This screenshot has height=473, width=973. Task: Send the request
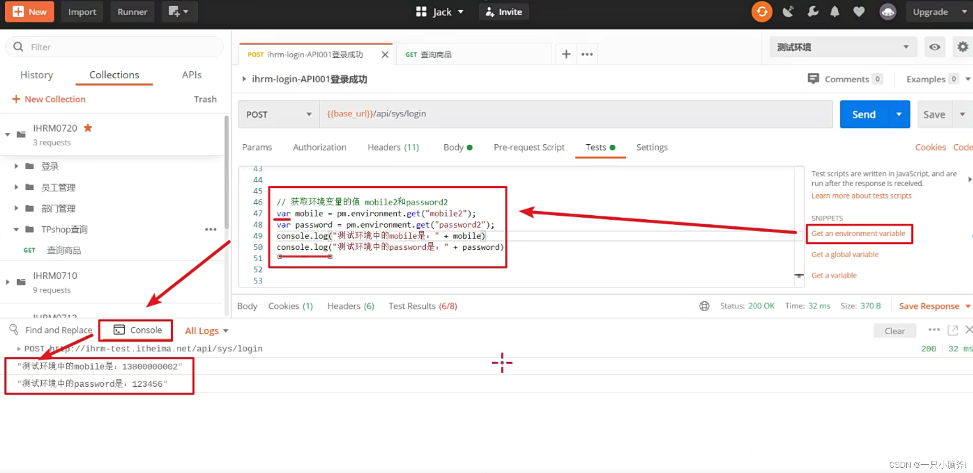[864, 114]
